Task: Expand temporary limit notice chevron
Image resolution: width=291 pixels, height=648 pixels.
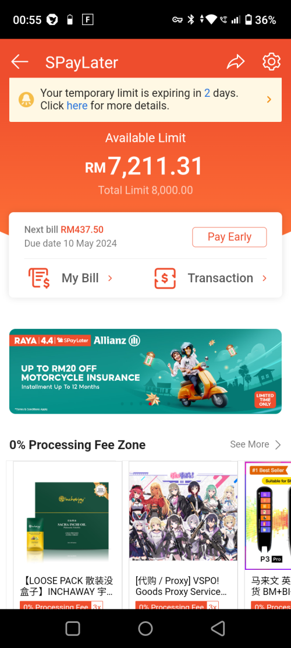Action: pyautogui.click(x=269, y=100)
